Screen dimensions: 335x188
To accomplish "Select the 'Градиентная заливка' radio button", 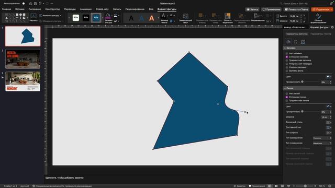I will 287,61.
